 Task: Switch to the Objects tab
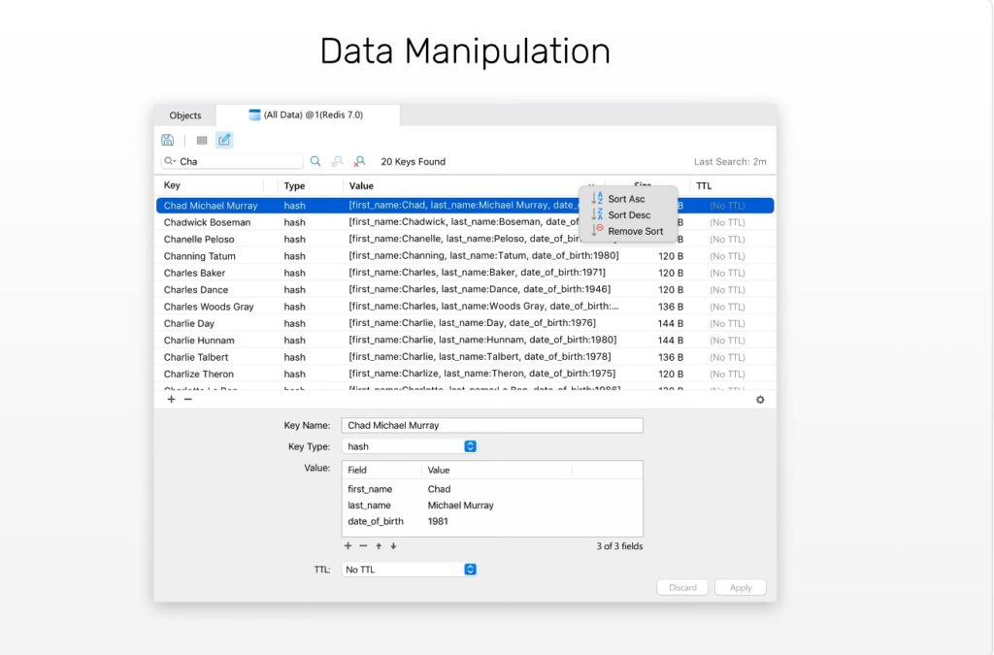[x=184, y=115]
